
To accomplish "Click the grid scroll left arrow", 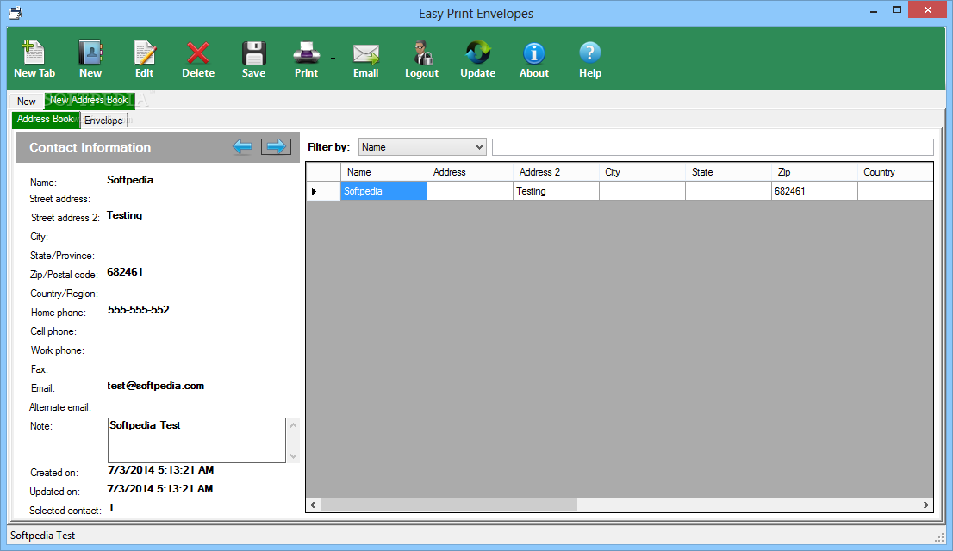I will 313,505.
